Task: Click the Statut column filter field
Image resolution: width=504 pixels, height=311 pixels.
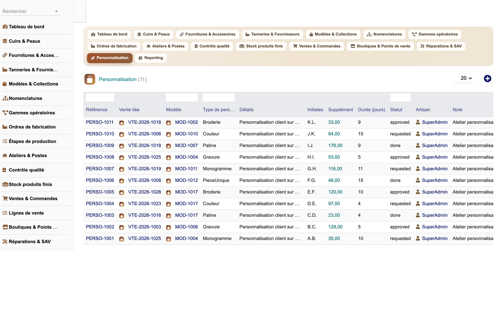Action: [x=400, y=97]
